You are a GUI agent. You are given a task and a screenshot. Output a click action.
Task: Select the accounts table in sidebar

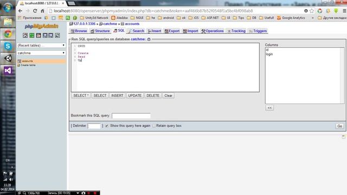[x=28, y=61]
